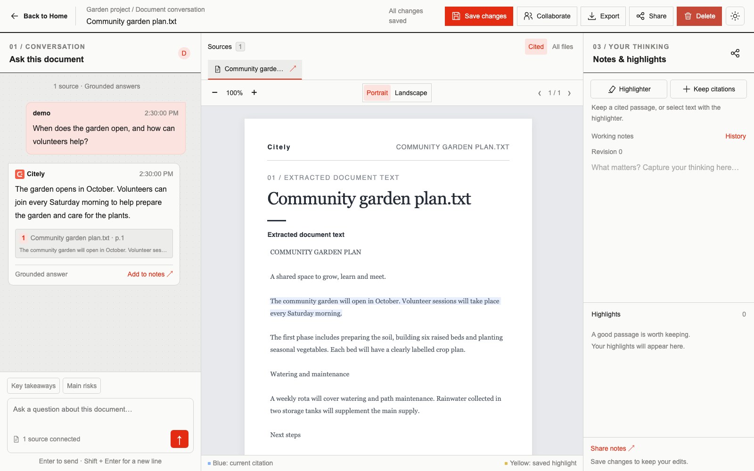Click Add to notes link
Viewport: 754px width, 471px height.
pos(150,274)
